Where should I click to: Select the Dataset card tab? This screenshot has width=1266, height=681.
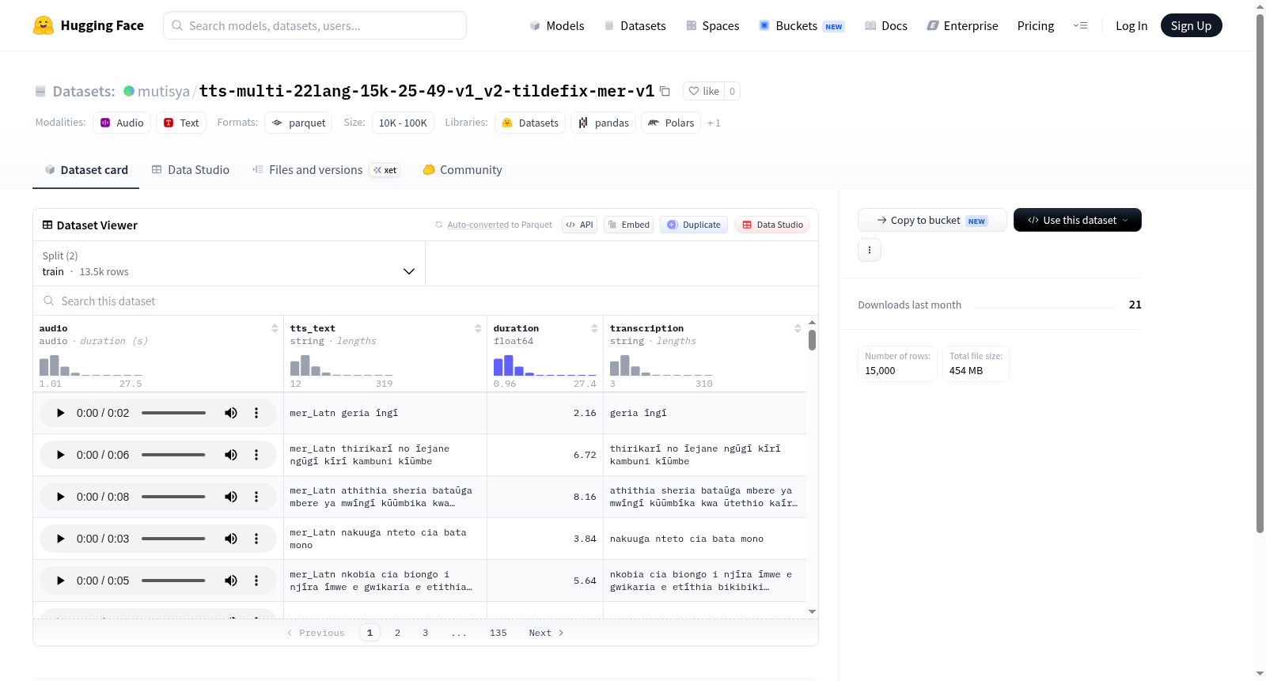pos(86,170)
